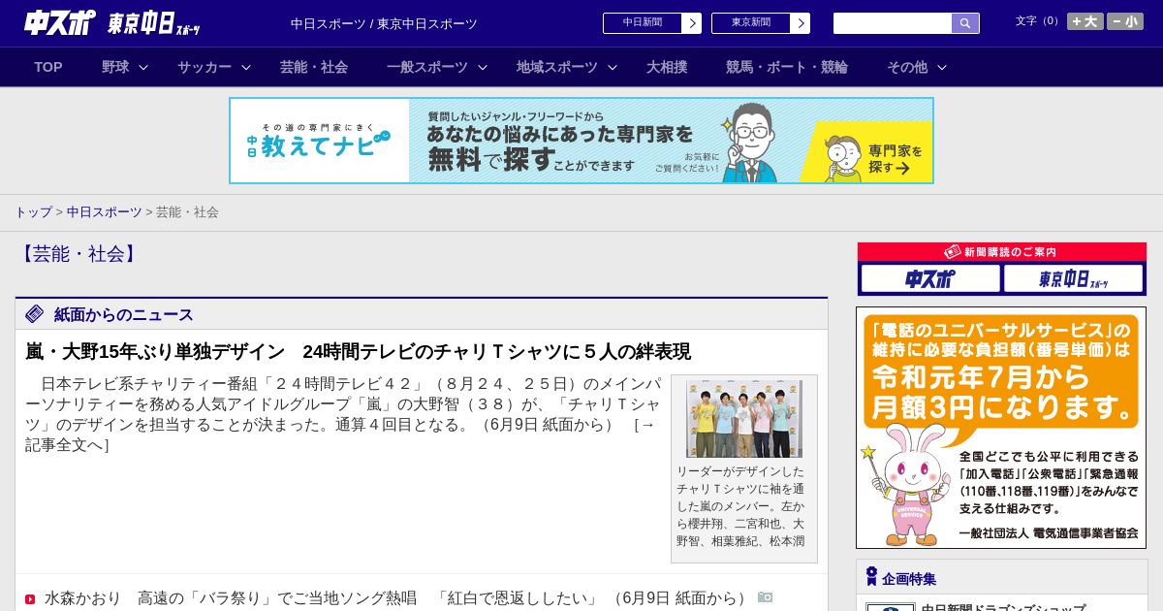
Task: Click the 紙面からのニュース section icon
Action: [x=35, y=313]
